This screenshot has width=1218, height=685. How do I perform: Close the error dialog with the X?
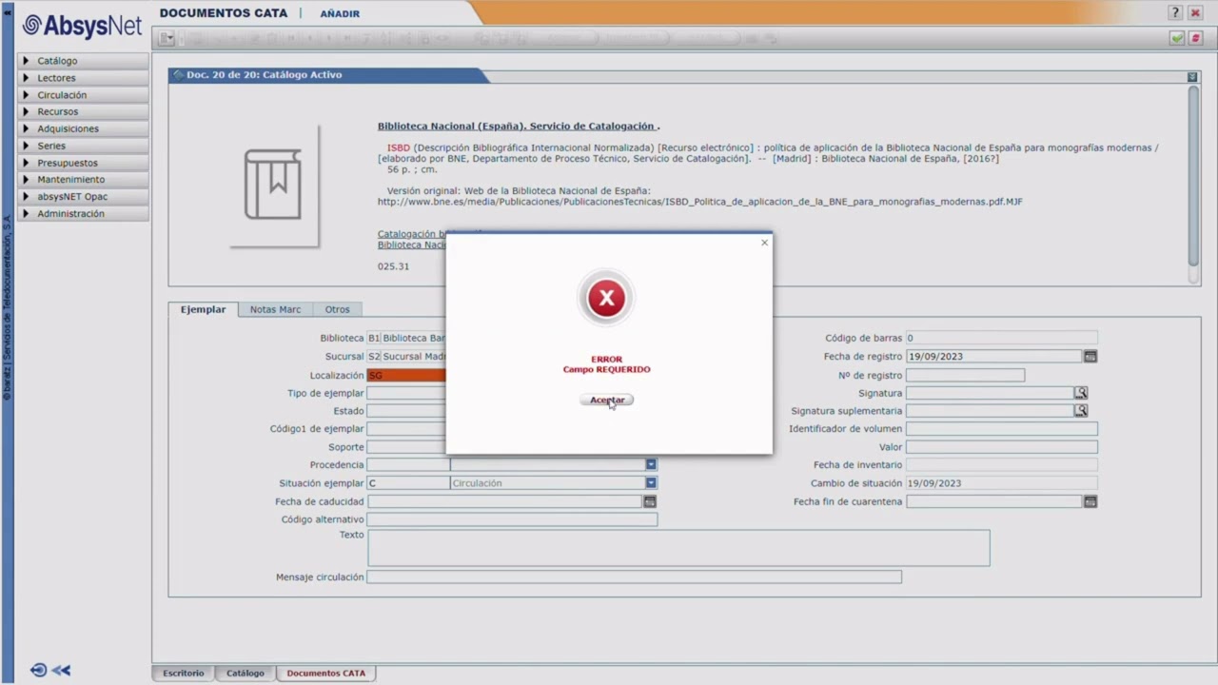[x=764, y=243]
